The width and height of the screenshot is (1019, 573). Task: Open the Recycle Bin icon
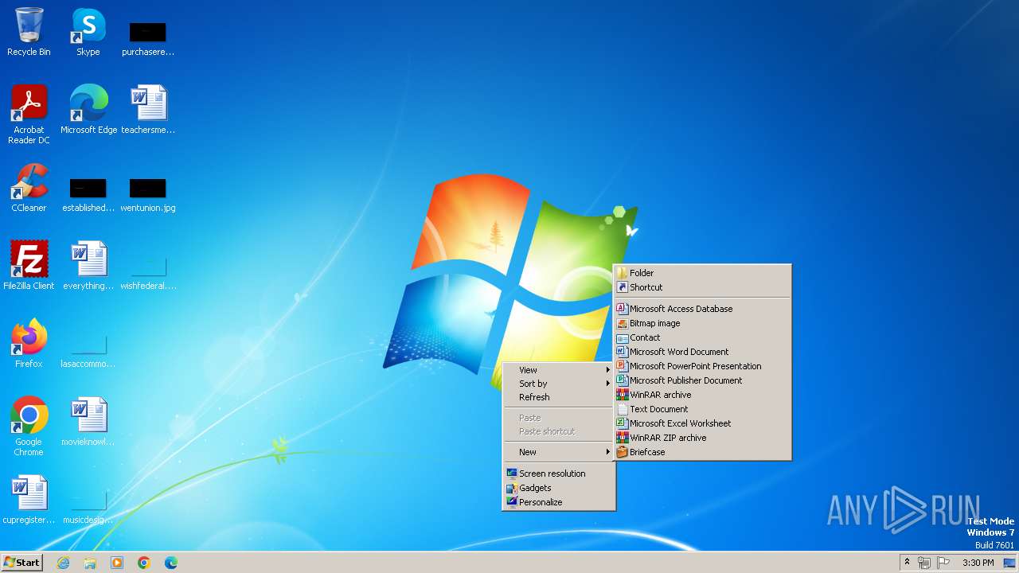click(x=29, y=32)
